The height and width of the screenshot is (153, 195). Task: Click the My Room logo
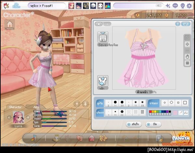[x=16, y=6]
